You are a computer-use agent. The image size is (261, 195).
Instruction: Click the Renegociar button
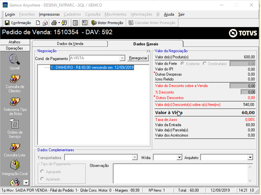tap(138, 58)
